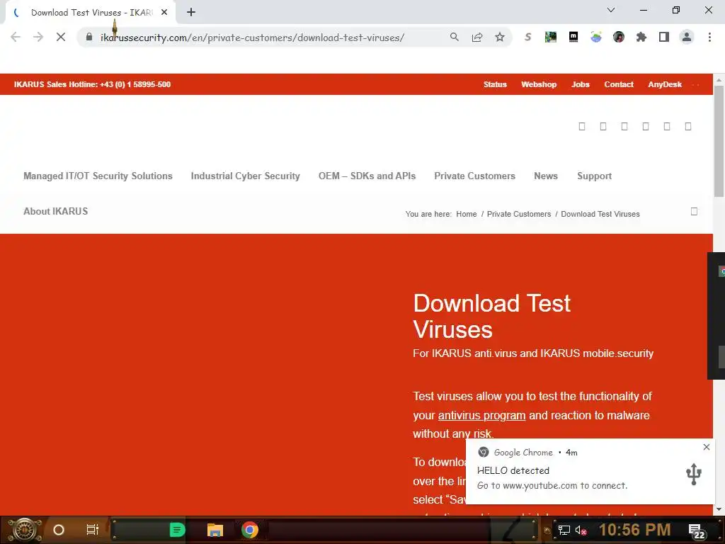
Task: Open the floating island extension icon
Action: 596,37
